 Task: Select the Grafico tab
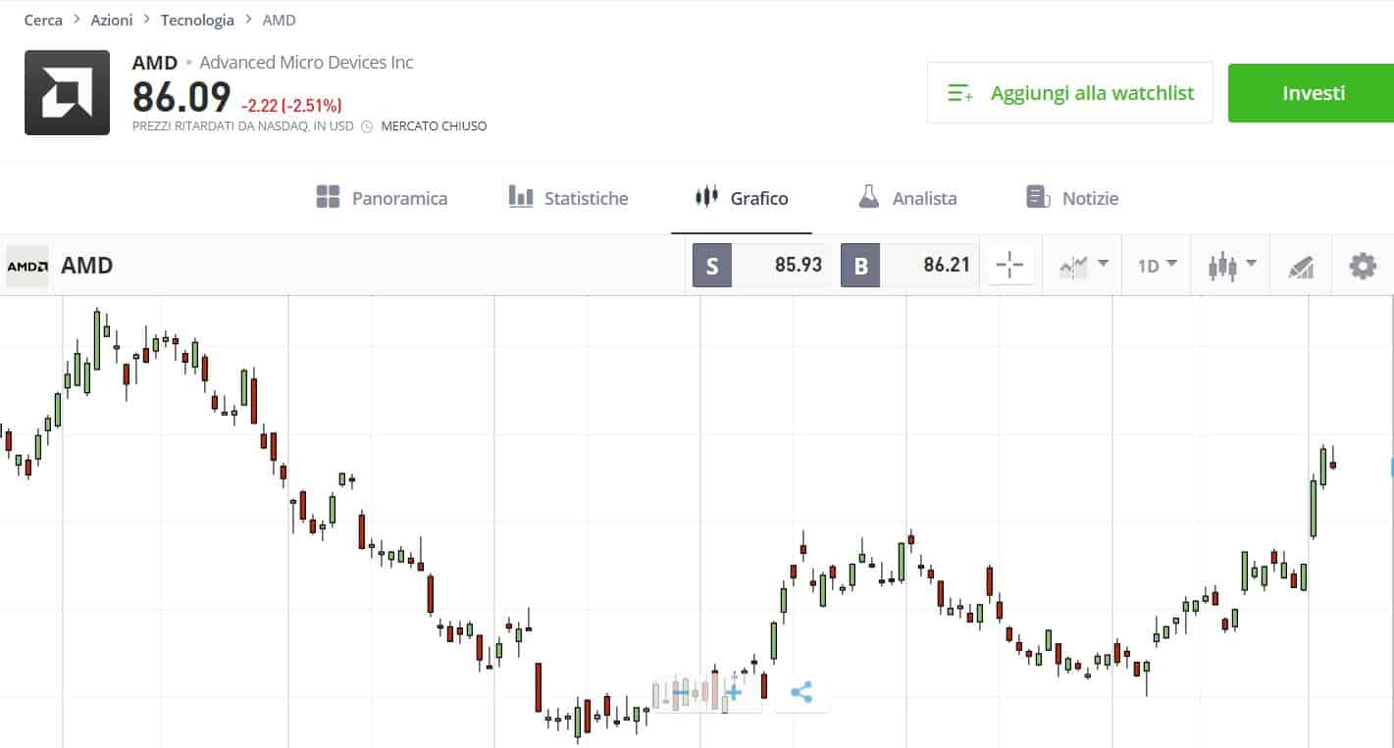coord(741,198)
